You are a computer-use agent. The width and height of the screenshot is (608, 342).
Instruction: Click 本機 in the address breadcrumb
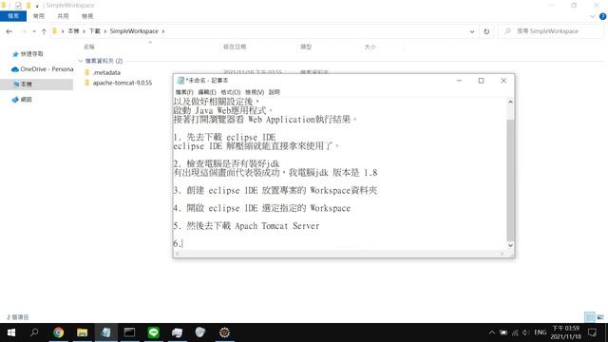click(73, 31)
